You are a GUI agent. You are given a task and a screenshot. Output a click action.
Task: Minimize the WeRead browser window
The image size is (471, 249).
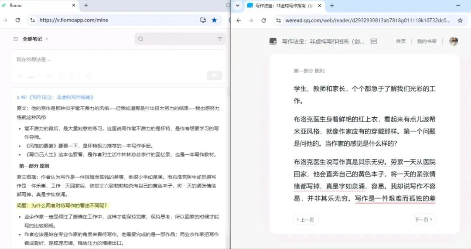(x=458, y=5)
